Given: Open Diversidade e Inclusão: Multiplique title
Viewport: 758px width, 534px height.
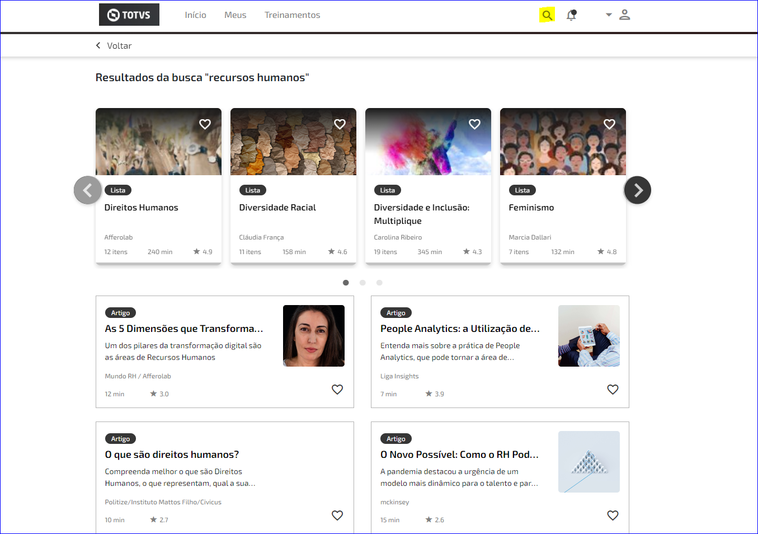Looking at the screenshot, I should (x=422, y=214).
